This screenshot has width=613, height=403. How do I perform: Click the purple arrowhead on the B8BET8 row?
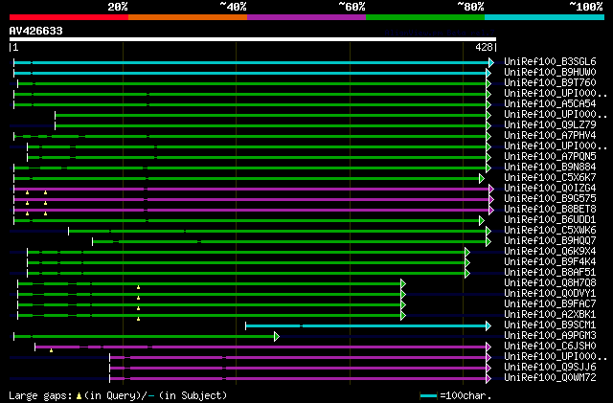tap(491, 211)
